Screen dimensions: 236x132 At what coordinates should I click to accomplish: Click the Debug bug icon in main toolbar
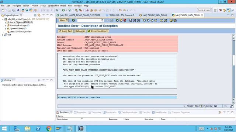(57, 10)
